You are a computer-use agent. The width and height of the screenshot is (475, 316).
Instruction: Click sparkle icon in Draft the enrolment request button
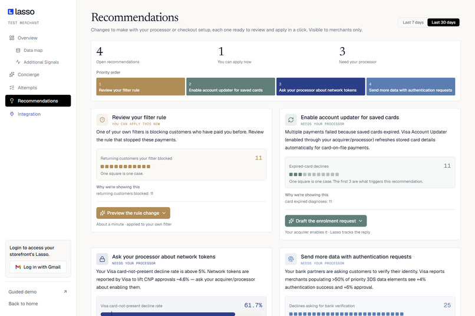click(291, 221)
